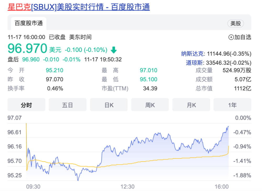This screenshot has height=191, width=262.
Task: Click the 成交量 value 524.99万股
Action: 237,70
